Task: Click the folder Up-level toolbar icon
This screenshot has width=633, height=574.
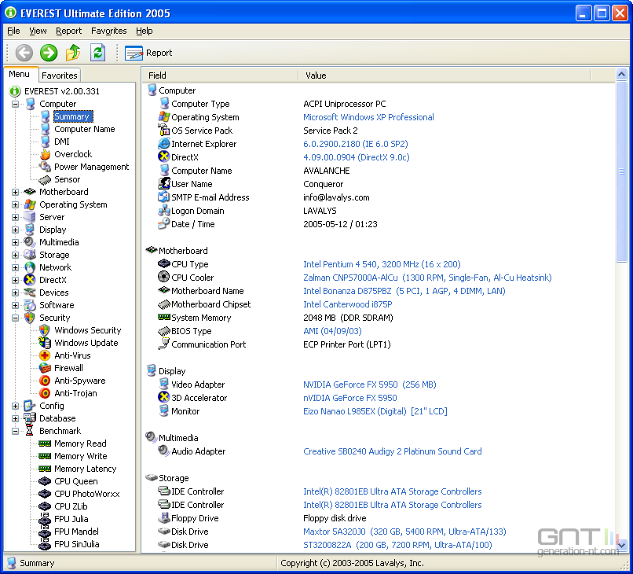Action: tap(73, 53)
